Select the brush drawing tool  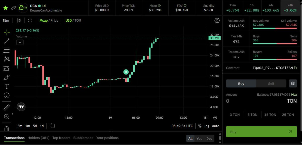6,77
